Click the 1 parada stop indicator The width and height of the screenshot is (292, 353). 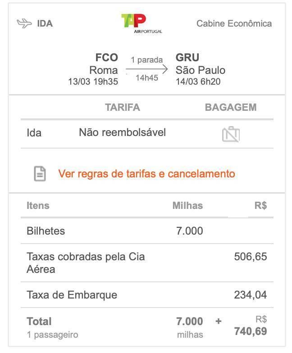147,59
